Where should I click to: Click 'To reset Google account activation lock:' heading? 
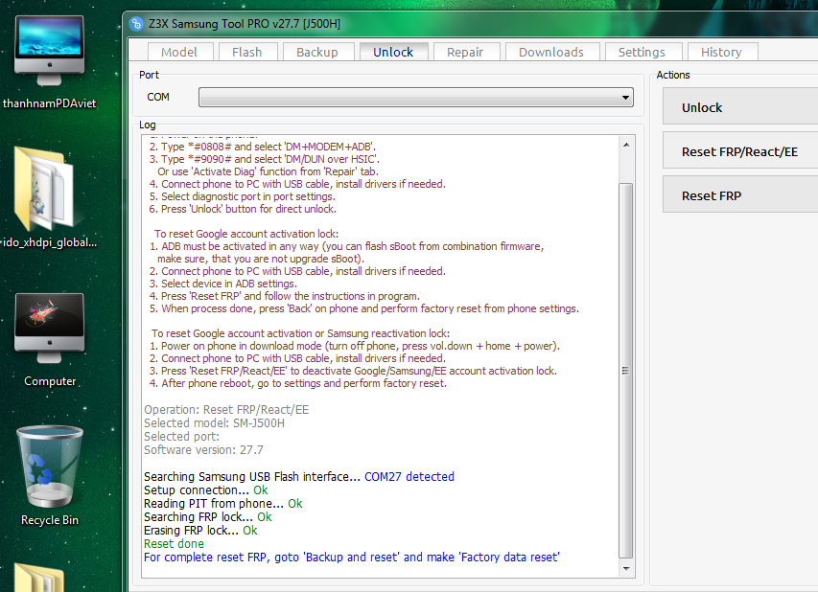pyautogui.click(x=246, y=234)
